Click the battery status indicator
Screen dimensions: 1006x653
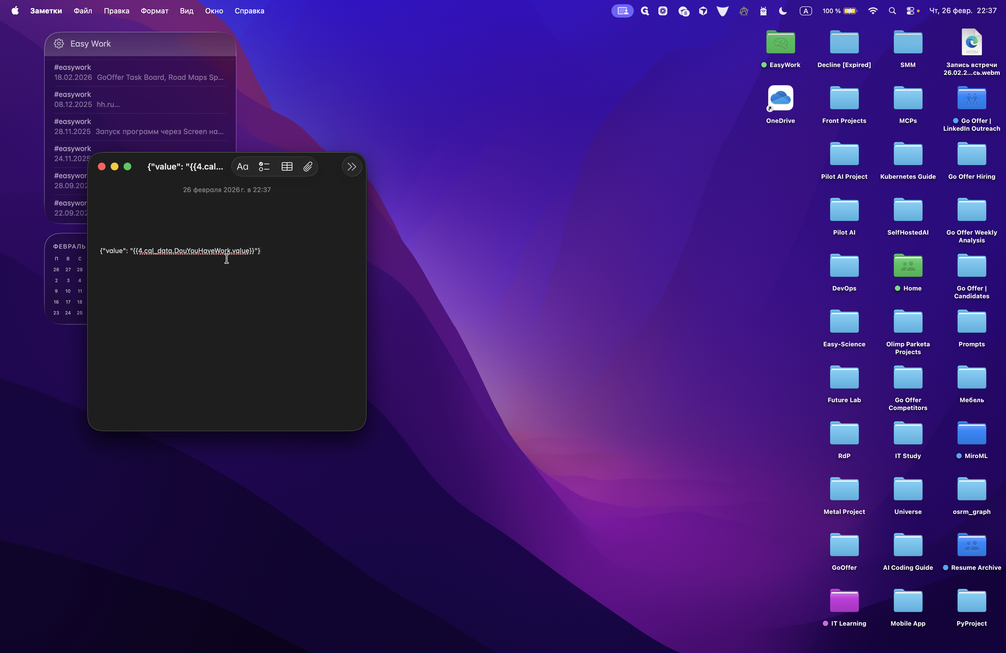[850, 11]
